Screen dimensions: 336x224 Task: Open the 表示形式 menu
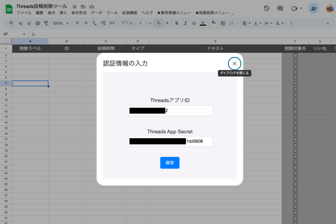point(79,13)
